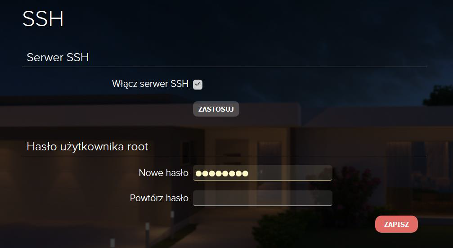Click the masked dots in Nowe hasło
Screen dimensions: 453x248
point(222,174)
